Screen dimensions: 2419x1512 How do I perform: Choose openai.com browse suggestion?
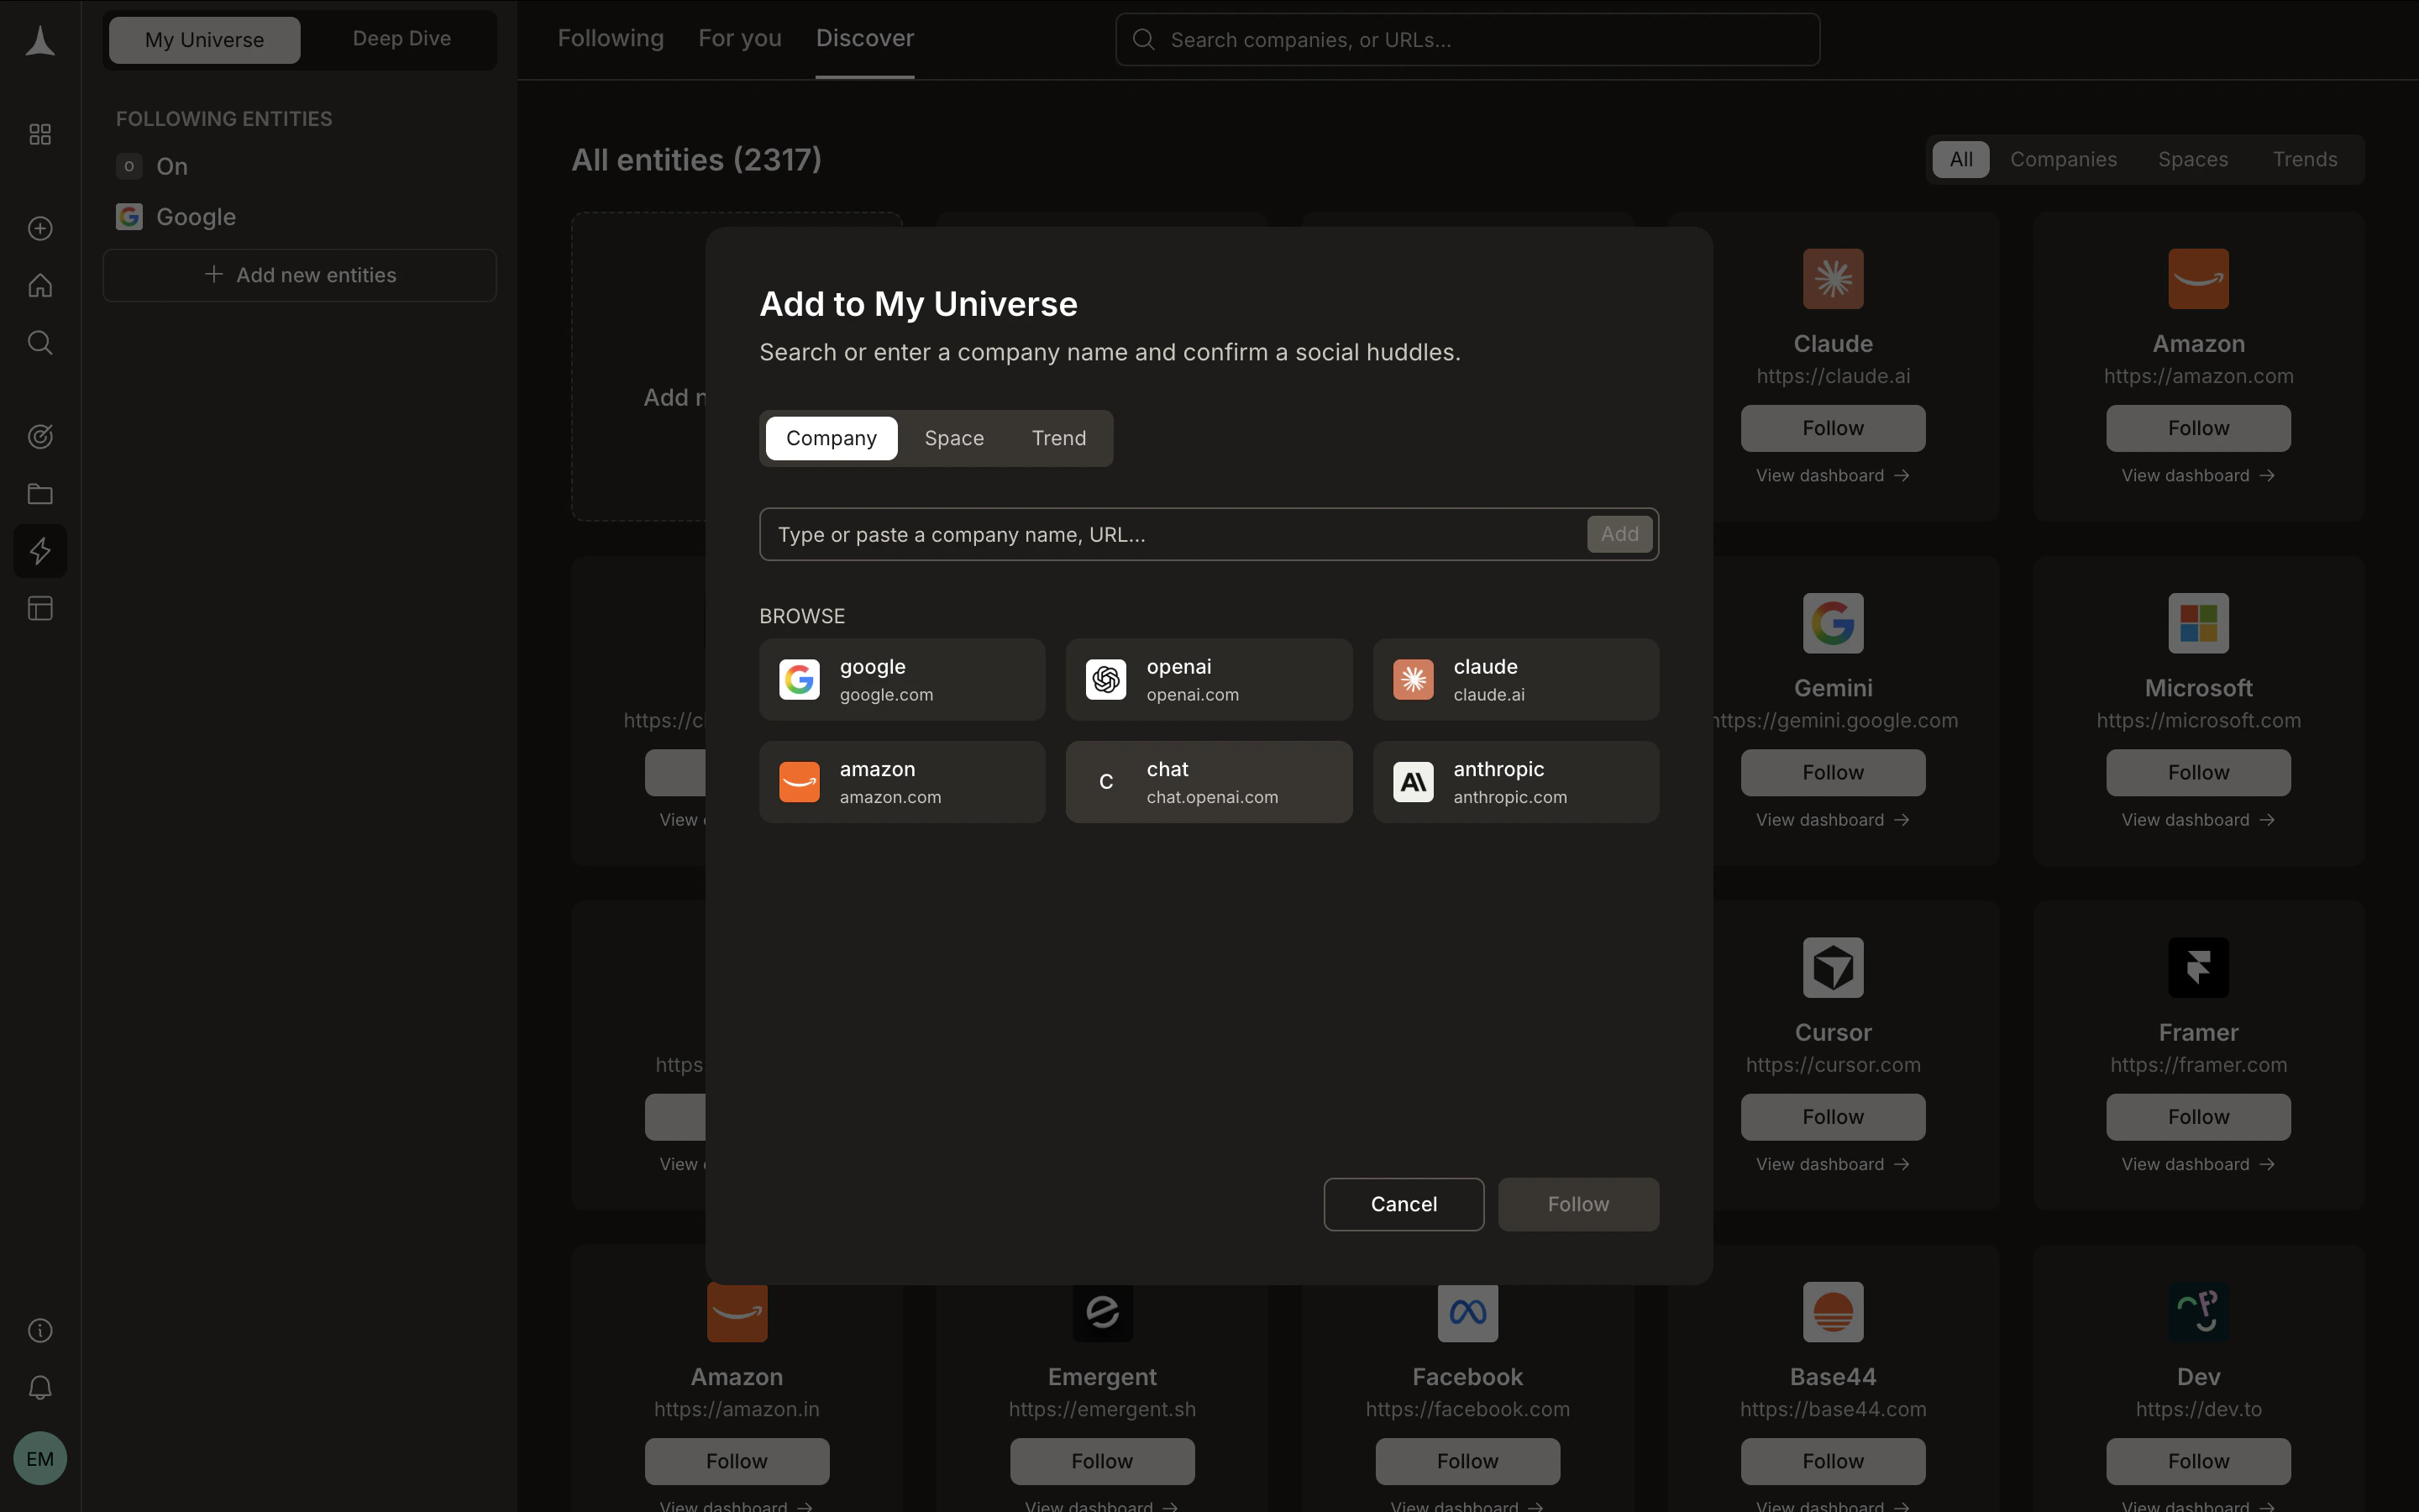1209,680
